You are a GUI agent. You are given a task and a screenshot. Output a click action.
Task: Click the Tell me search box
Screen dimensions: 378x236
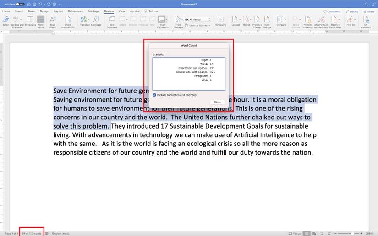coord(151,11)
